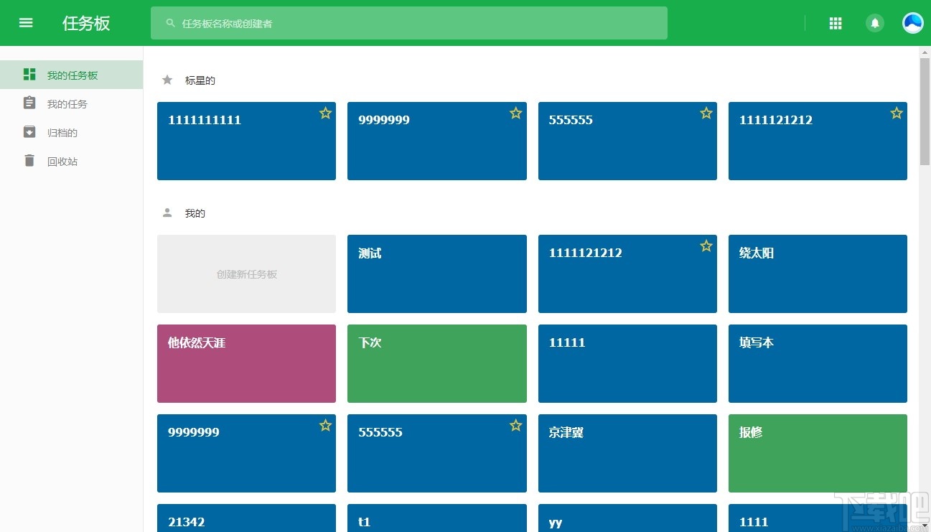Click the 回收站 trash icon
The height and width of the screenshot is (532, 931).
click(x=29, y=161)
